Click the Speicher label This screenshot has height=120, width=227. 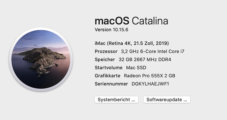coord(105,60)
